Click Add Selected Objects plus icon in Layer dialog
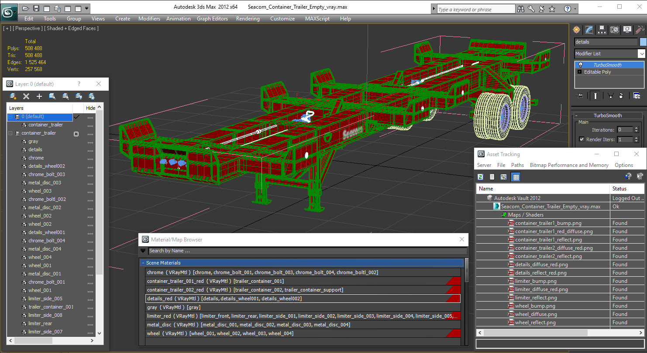The width and height of the screenshot is (647, 353). click(x=39, y=96)
